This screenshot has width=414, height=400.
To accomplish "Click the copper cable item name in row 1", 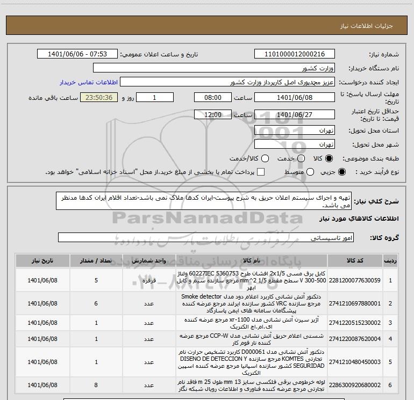I will (251, 280).
